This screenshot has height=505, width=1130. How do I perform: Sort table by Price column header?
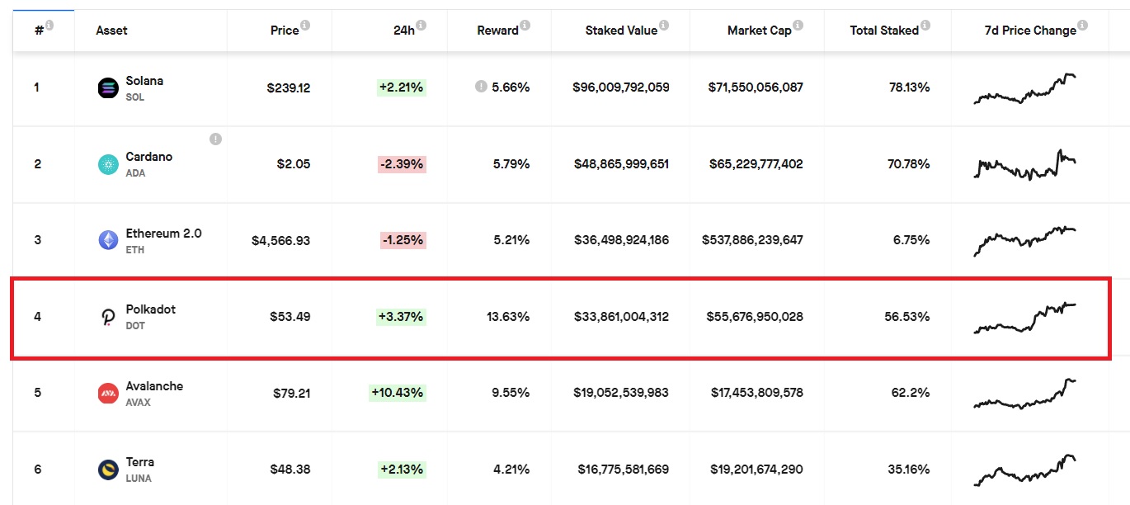[x=285, y=31]
